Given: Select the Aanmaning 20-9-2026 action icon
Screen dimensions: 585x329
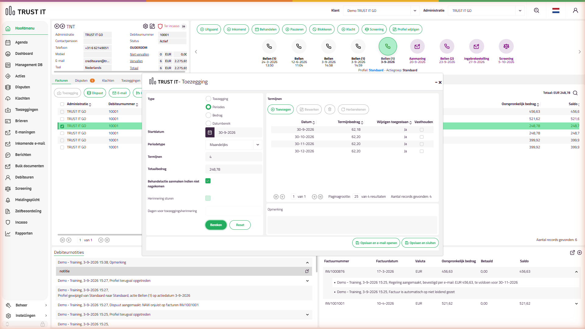Looking at the screenshot, I should coord(417,46).
